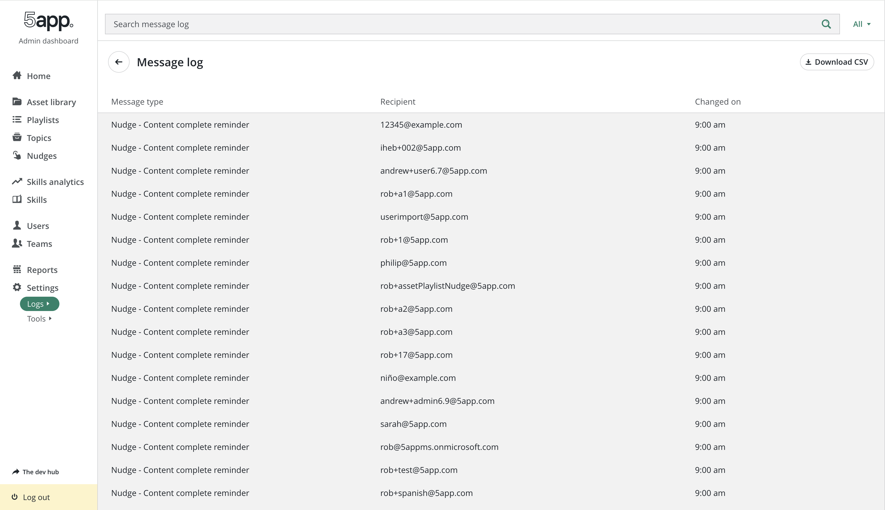This screenshot has width=885, height=510.
Task: Go back with the arrow button
Action: [x=119, y=62]
